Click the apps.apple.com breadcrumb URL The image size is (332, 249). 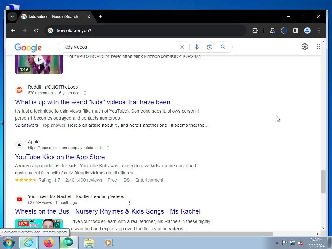tap(65, 148)
